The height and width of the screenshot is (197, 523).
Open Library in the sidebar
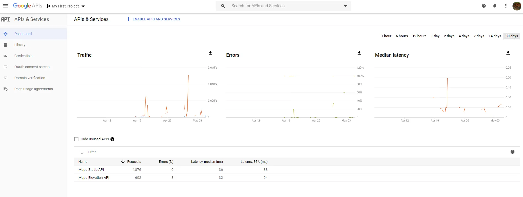33,45
